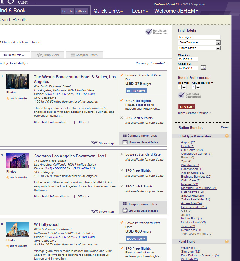Click the Best Rates Guaranteed badge above results
The height and width of the screenshot is (261, 240).
[x=157, y=32]
